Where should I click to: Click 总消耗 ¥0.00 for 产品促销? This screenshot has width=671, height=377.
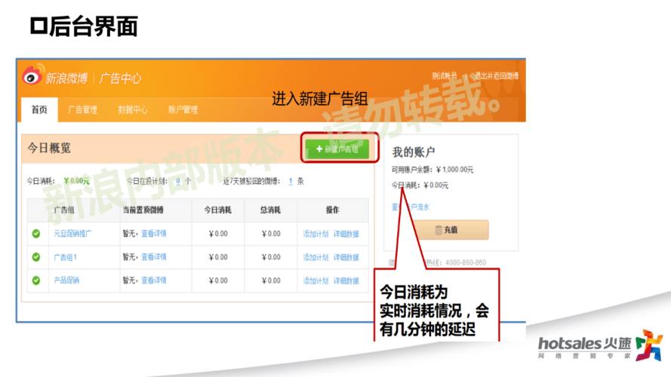click(271, 280)
